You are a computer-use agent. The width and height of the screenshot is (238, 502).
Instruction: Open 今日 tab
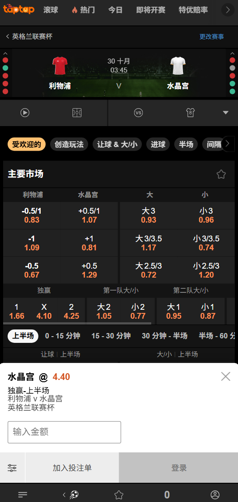[115, 10]
